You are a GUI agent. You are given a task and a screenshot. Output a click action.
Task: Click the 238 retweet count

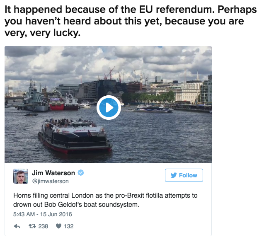43,226
